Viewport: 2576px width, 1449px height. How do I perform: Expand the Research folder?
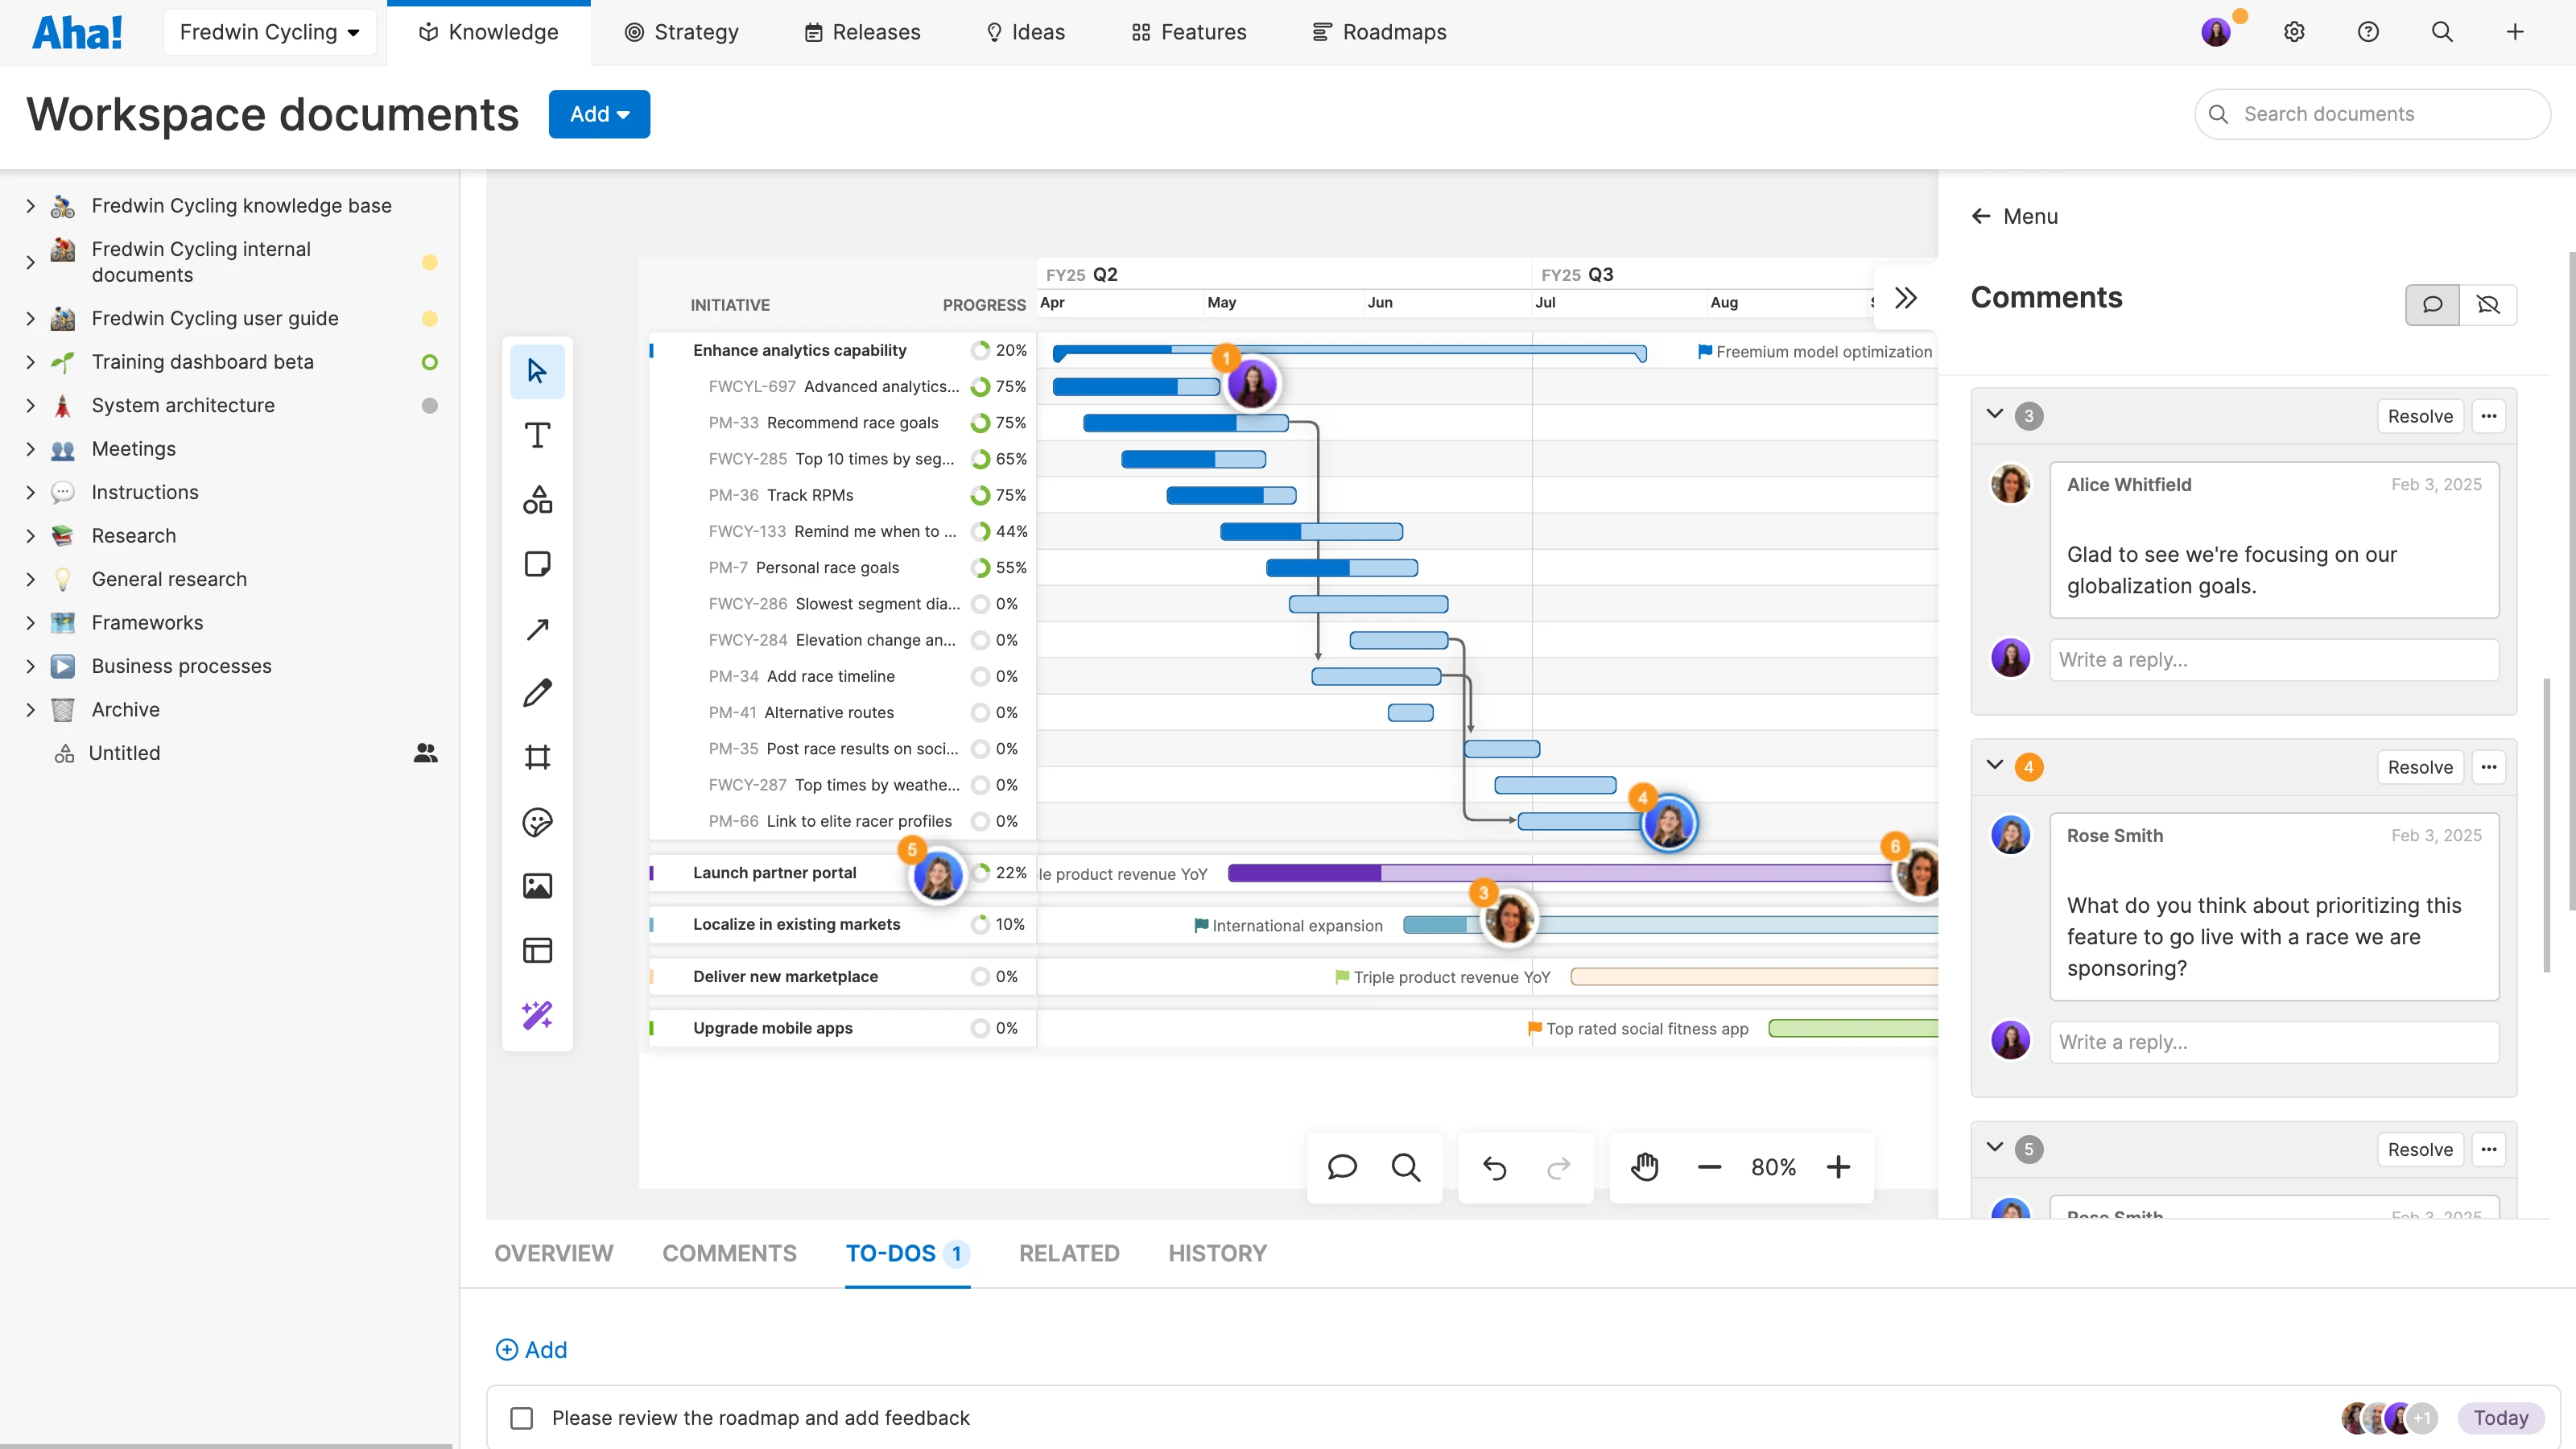tap(30, 536)
